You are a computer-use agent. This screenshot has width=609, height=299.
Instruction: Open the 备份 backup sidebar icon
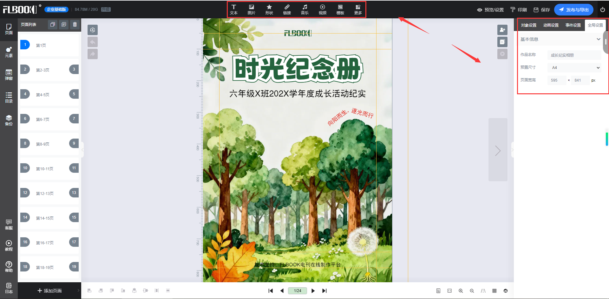(9, 120)
